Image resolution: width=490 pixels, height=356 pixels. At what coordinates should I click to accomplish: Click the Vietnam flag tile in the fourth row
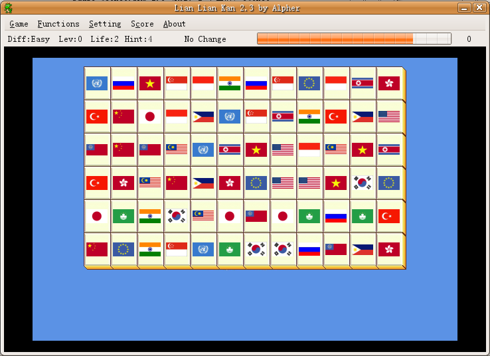(x=336, y=183)
